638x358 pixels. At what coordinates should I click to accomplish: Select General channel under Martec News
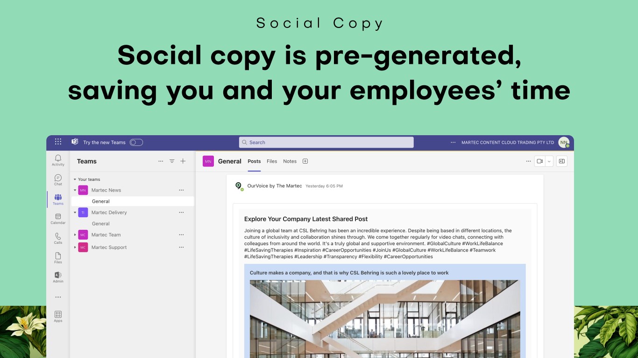click(x=133, y=201)
